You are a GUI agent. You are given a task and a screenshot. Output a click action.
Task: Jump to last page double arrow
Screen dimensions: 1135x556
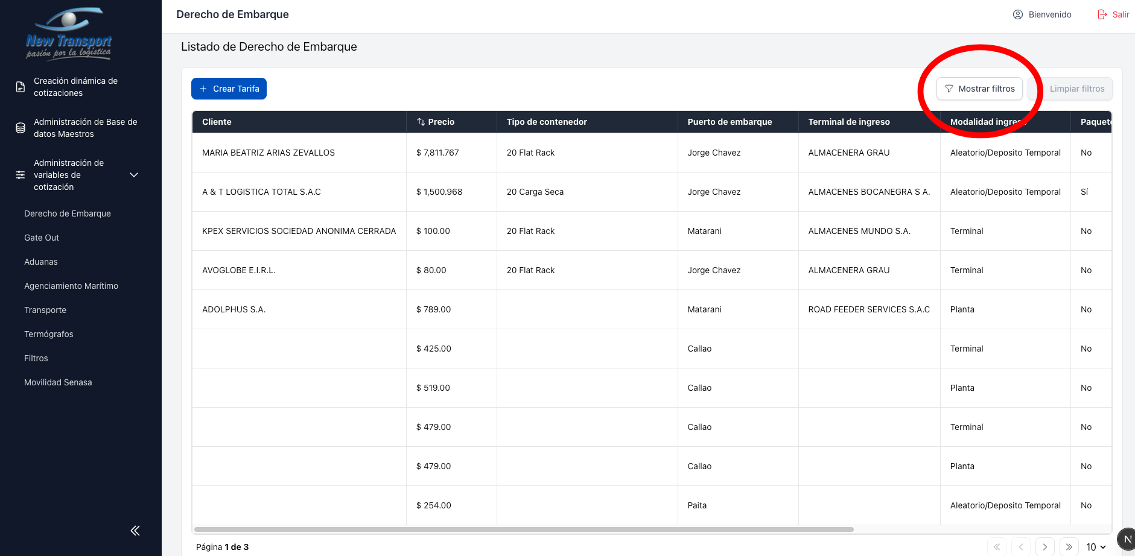(1069, 547)
